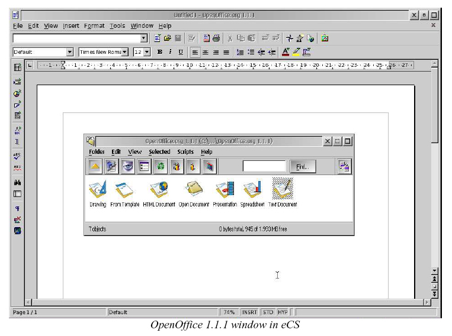Open the Format menu
Screen dimensions: 452x336
(94, 25)
